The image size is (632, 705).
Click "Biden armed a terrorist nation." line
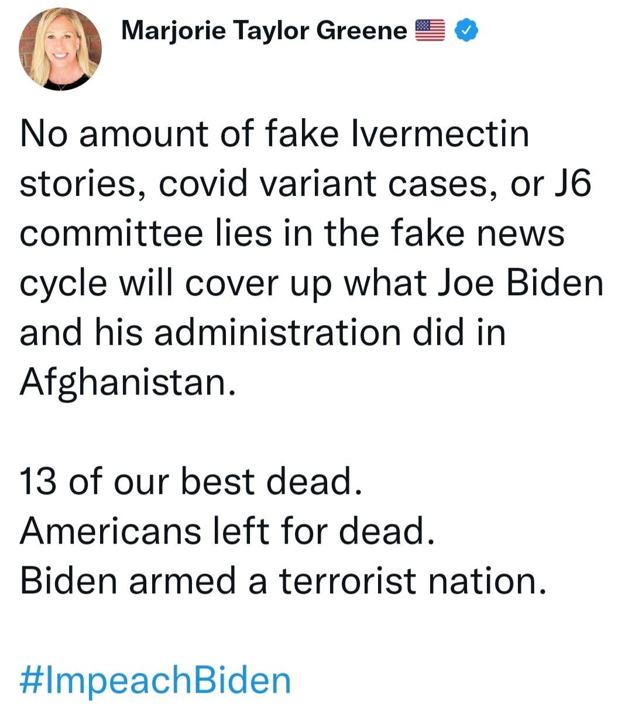tap(283, 581)
